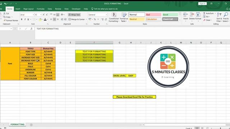Select column F header
Screen dimensions: 230x129
pos(94,43)
